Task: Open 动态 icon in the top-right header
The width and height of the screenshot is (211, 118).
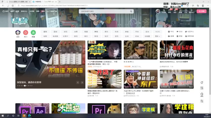Action: click(175, 11)
